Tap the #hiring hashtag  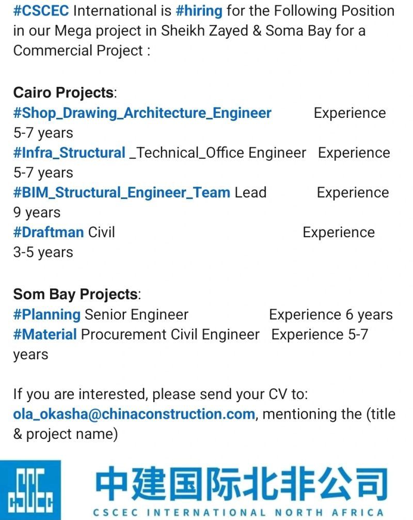(x=199, y=11)
